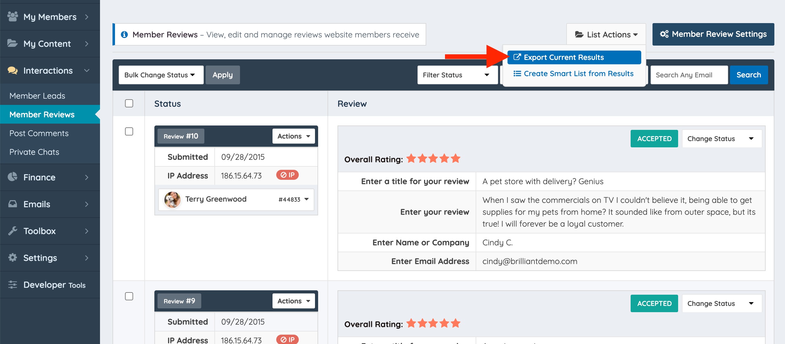Click the Finance pie chart icon

[x=12, y=177]
